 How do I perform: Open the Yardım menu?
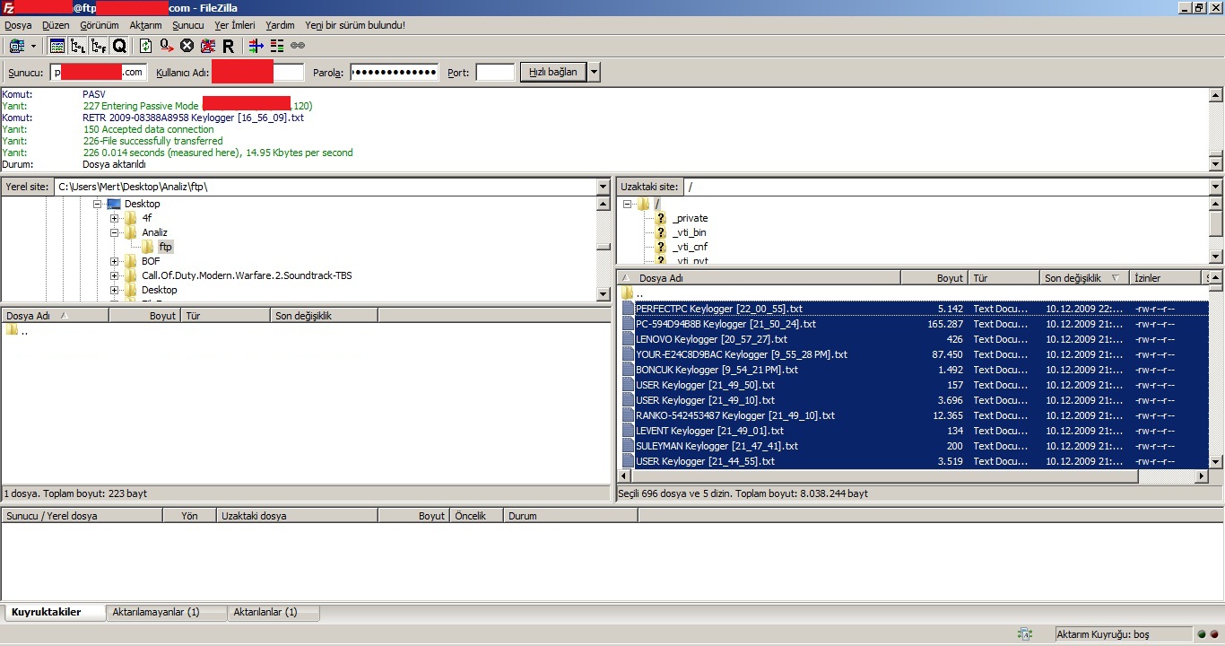pos(281,25)
